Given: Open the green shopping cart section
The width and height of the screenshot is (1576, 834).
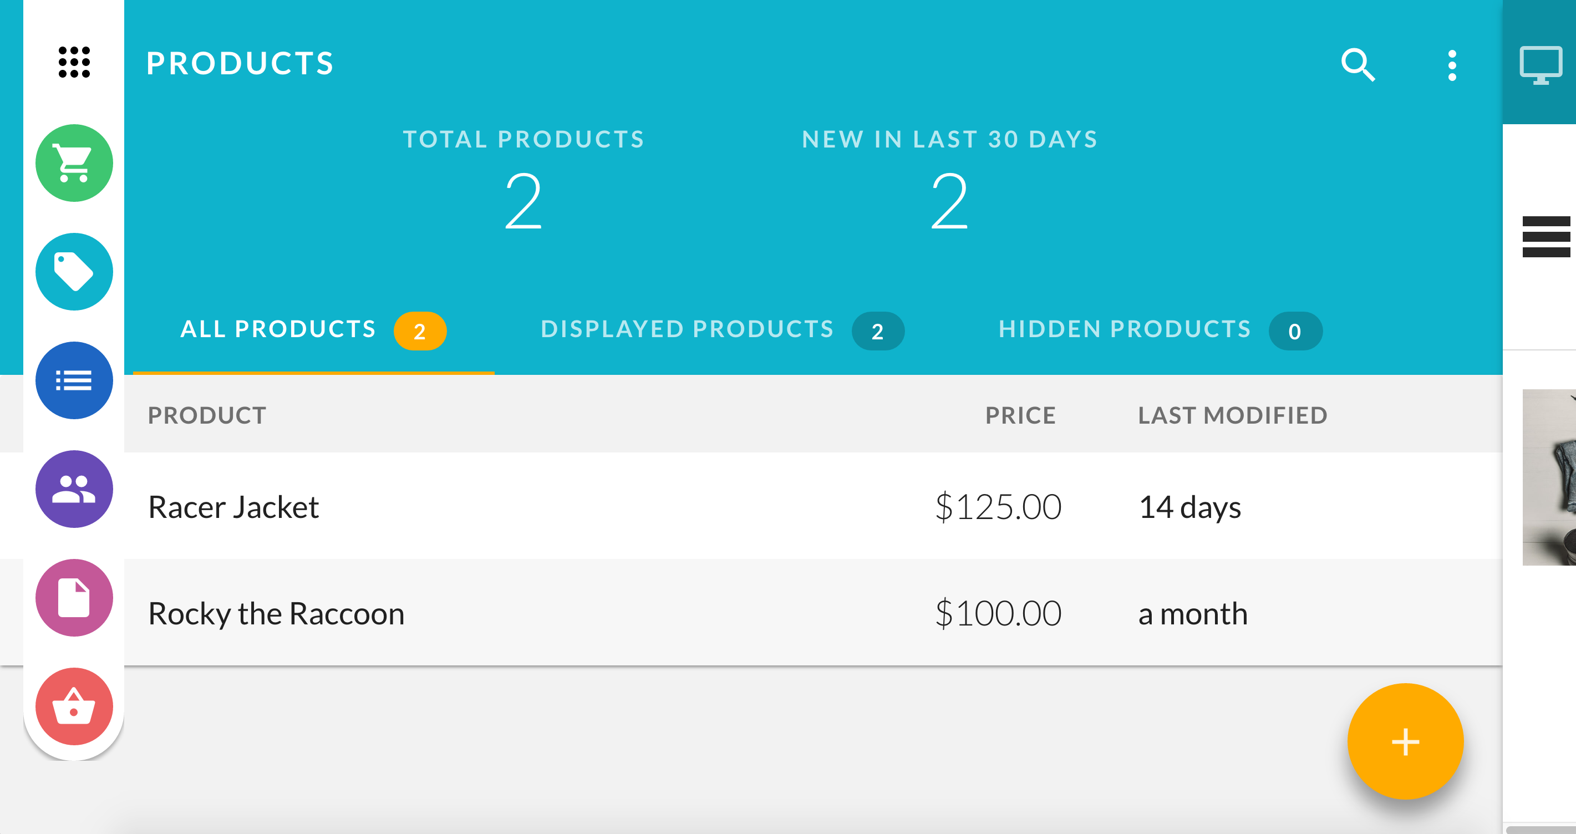Looking at the screenshot, I should (74, 164).
